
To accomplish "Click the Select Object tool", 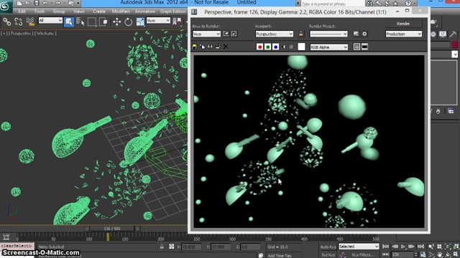I will click(69, 22).
